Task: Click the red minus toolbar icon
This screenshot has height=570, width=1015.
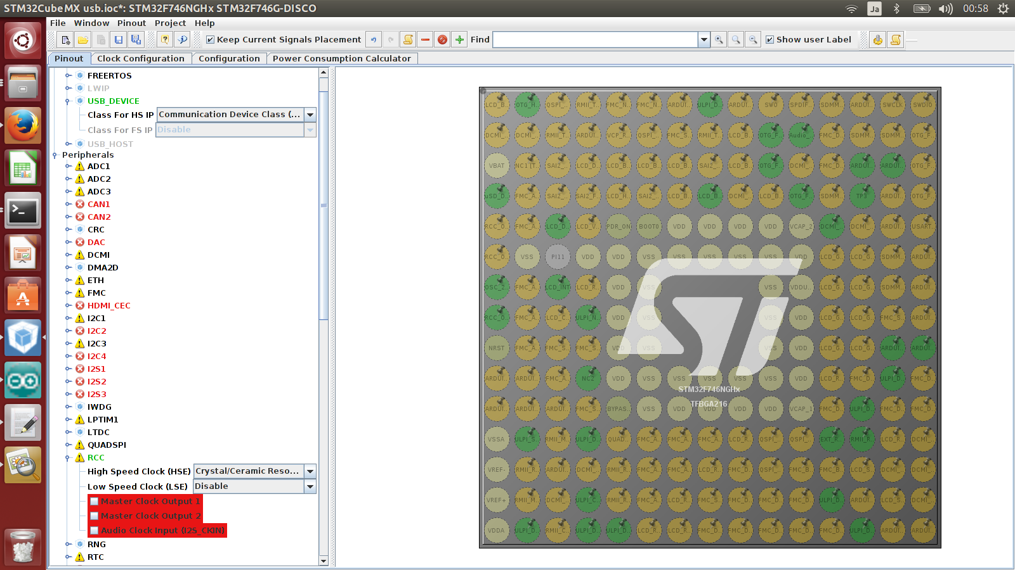Action: click(425, 40)
